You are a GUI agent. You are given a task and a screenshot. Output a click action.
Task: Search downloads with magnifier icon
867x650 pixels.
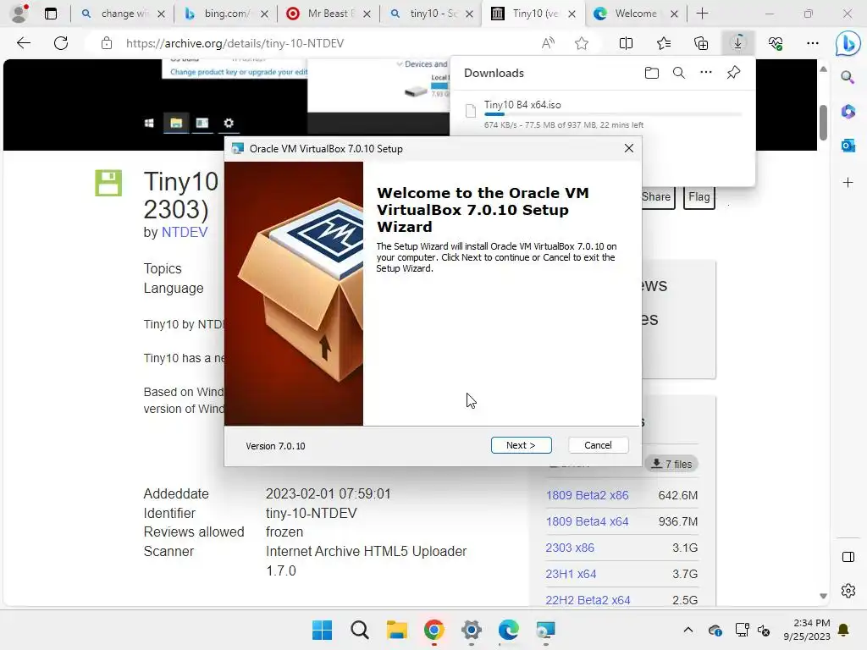click(678, 73)
